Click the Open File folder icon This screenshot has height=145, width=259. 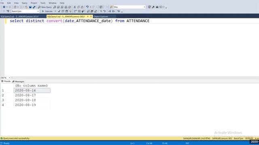coord(26,7)
